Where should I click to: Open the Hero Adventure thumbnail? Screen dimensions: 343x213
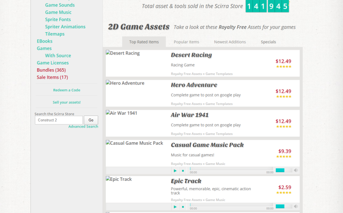(x=125, y=83)
